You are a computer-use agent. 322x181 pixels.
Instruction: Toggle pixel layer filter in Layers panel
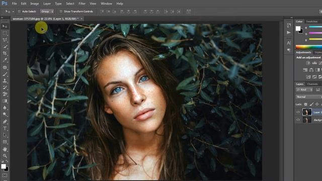(x=318, y=90)
